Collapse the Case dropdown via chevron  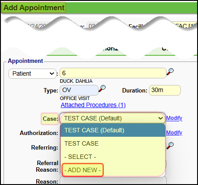click(x=160, y=118)
